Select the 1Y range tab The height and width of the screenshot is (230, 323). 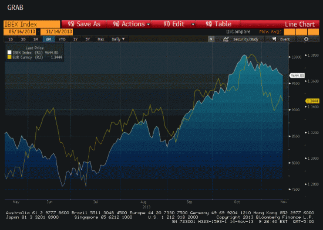click(x=75, y=39)
